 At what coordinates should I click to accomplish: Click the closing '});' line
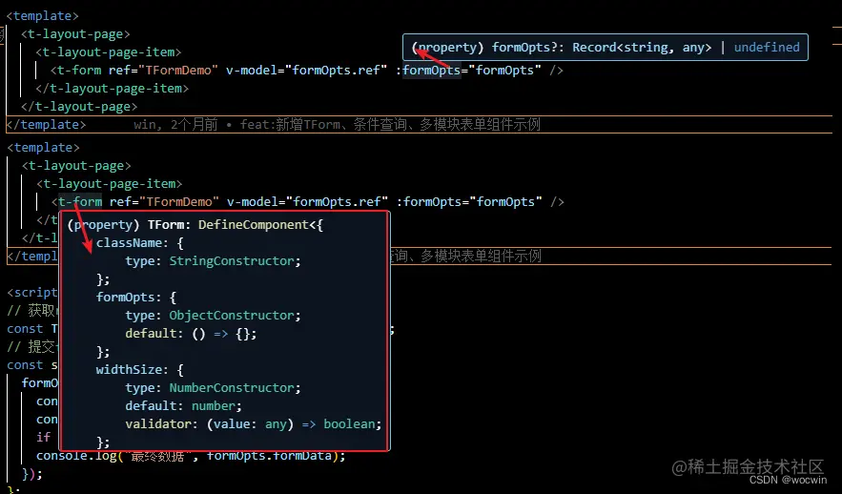coord(31,474)
